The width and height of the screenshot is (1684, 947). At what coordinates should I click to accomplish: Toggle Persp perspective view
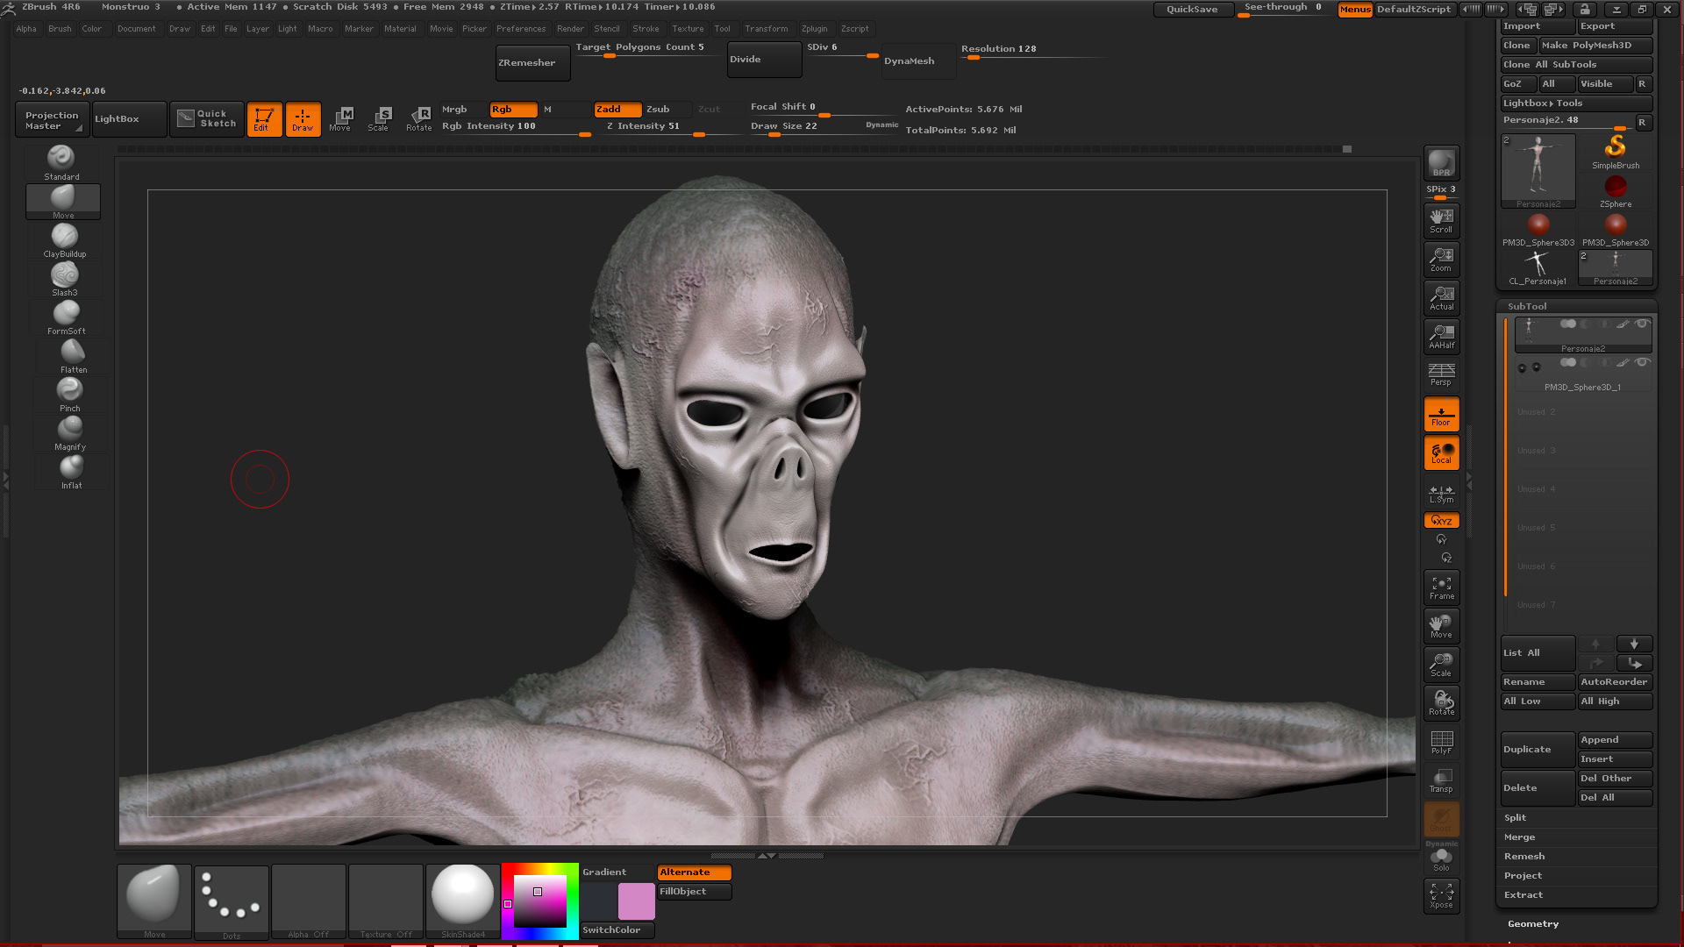coord(1441,374)
